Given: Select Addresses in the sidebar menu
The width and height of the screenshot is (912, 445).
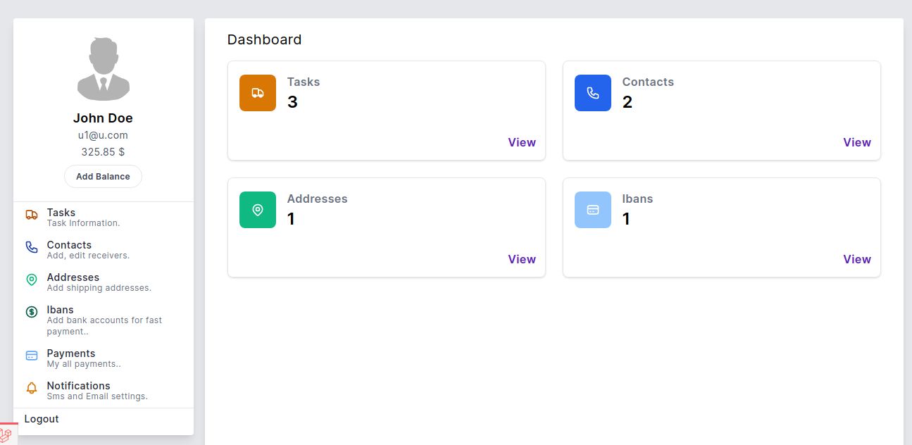Looking at the screenshot, I should (73, 277).
